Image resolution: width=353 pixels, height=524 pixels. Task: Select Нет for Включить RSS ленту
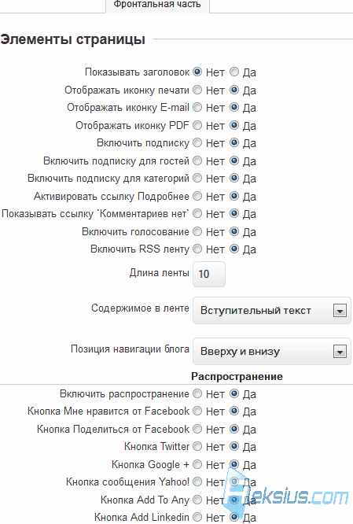tap(197, 249)
